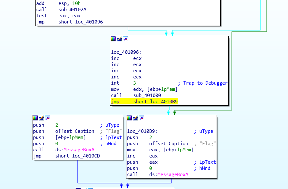This screenshot has height=189, width=288.
Task: Select the 'inc ecx' line just above int 3
Action: (126, 77)
